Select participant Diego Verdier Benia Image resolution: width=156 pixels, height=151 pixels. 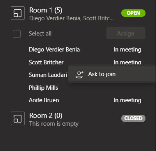tap(54, 50)
